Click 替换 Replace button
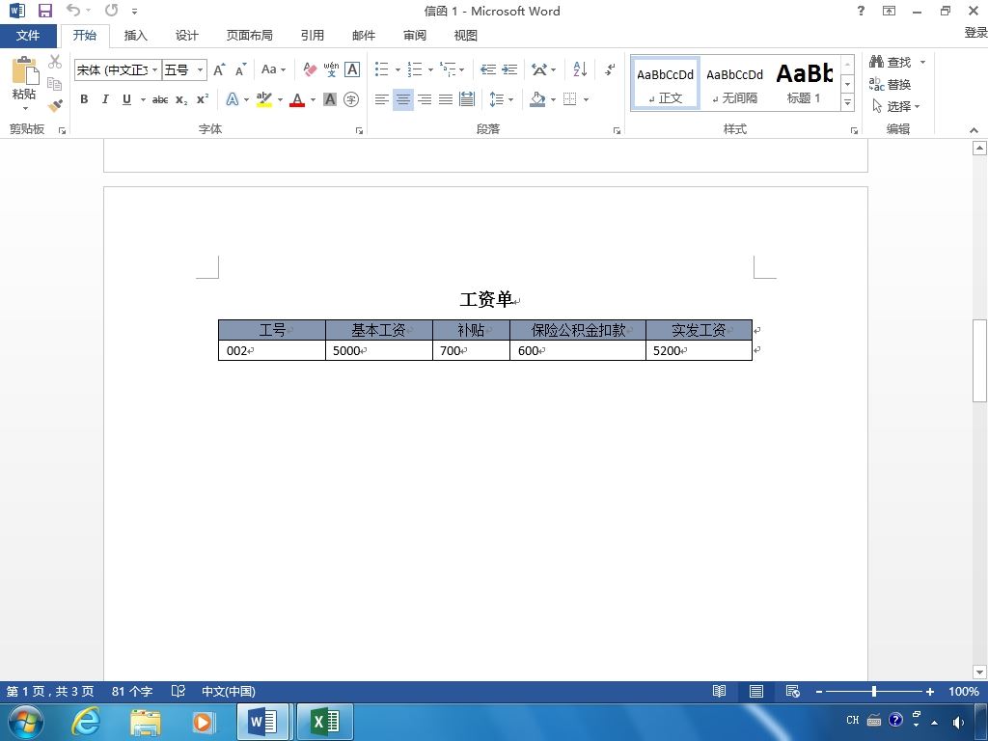 [891, 84]
